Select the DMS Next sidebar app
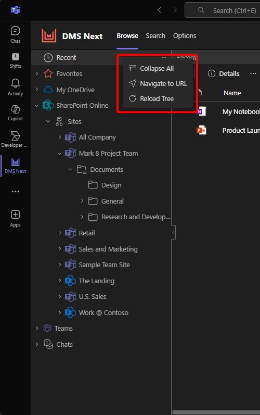Screen dimensions: 260x415 (15, 166)
